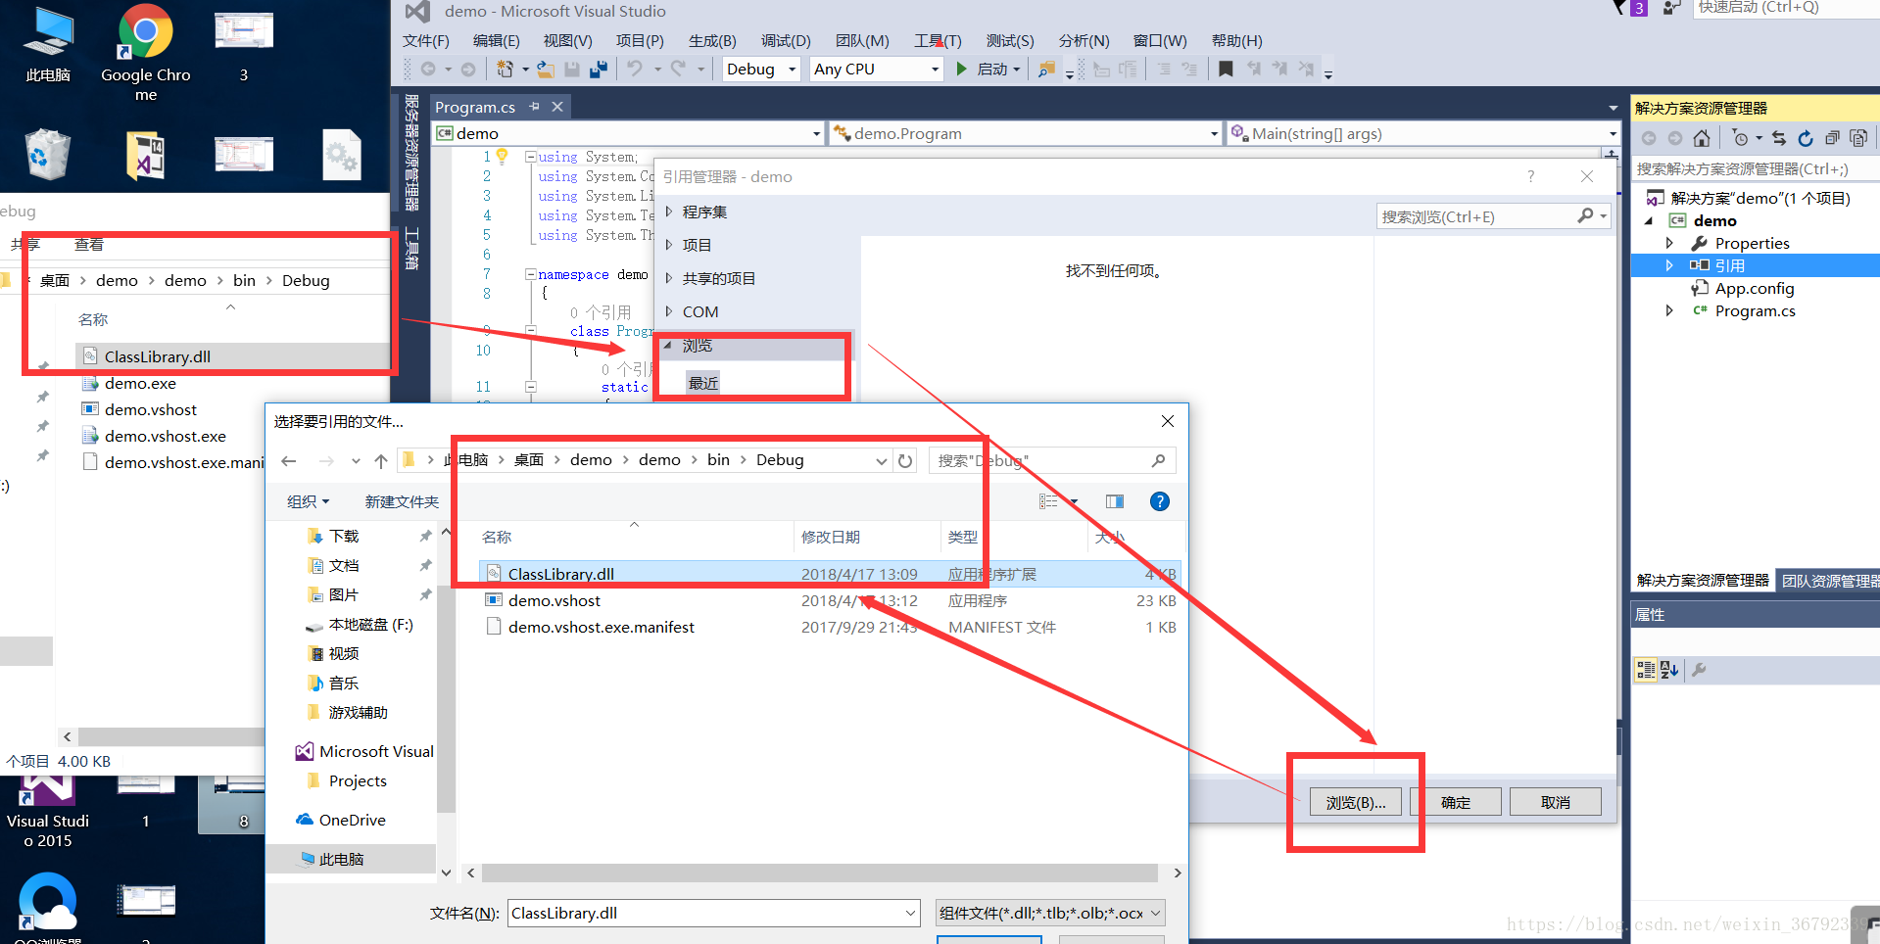
Task: Open the 编辑(E) menu
Action: pyautogui.click(x=497, y=40)
